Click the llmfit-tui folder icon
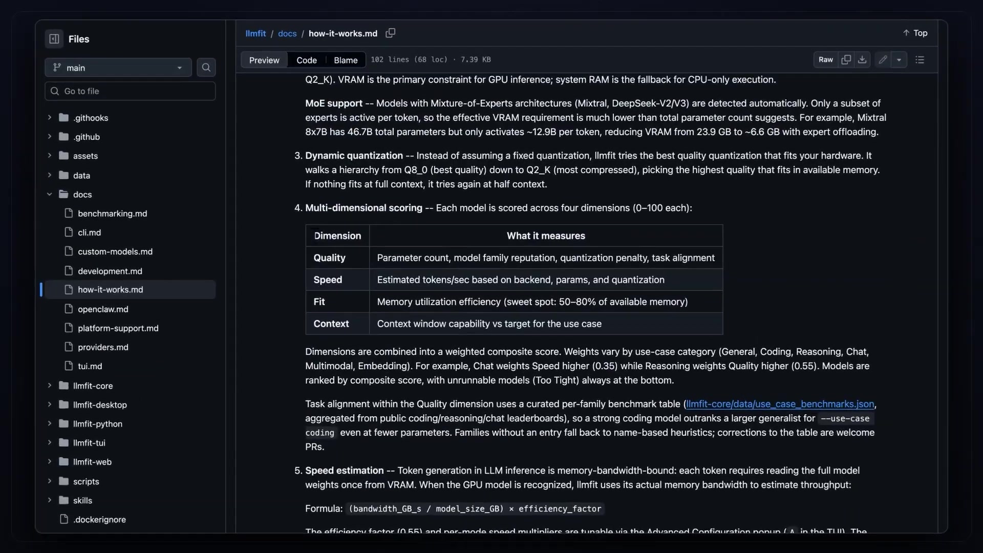983x553 pixels. pyautogui.click(x=63, y=443)
